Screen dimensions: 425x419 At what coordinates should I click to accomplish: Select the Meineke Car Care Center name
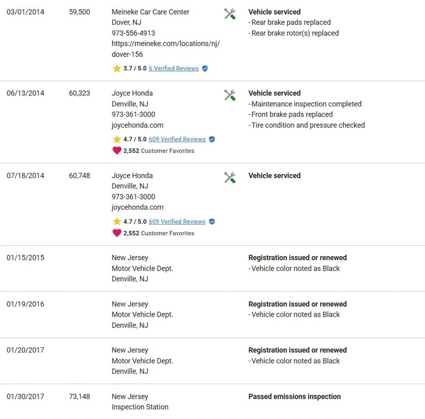click(x=150, y=12)
